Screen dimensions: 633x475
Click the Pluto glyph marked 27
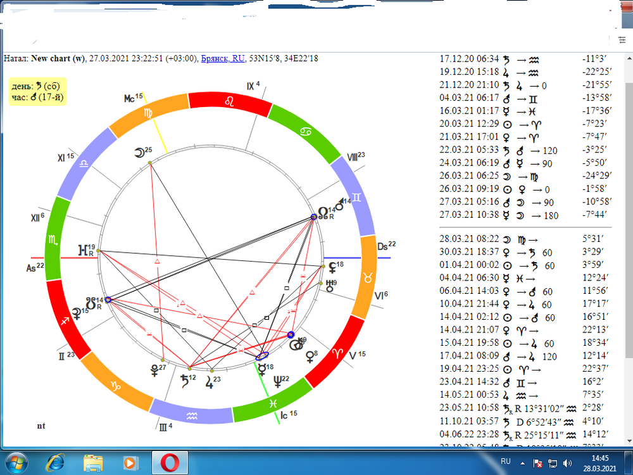(154, 370)
